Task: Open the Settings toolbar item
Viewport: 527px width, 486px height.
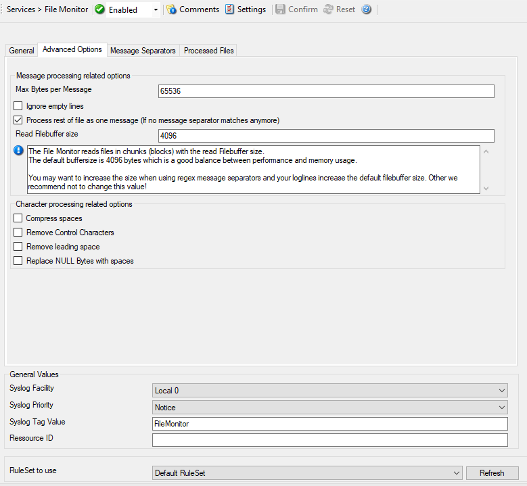Action: click(x=245, y=9)
